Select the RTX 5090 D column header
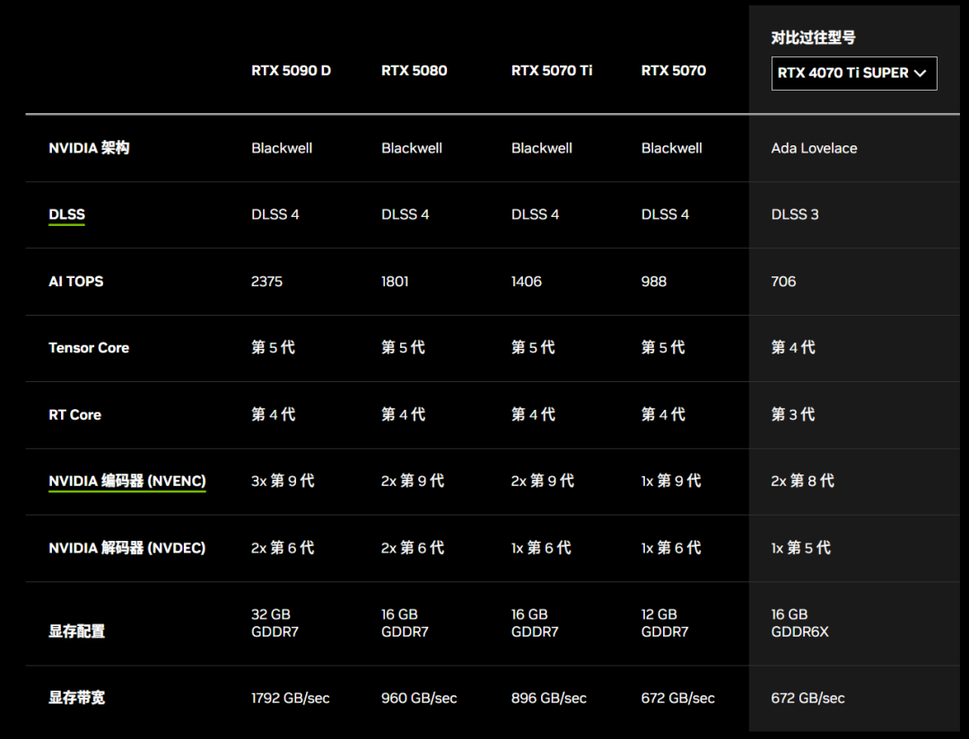 click(291, 71)
